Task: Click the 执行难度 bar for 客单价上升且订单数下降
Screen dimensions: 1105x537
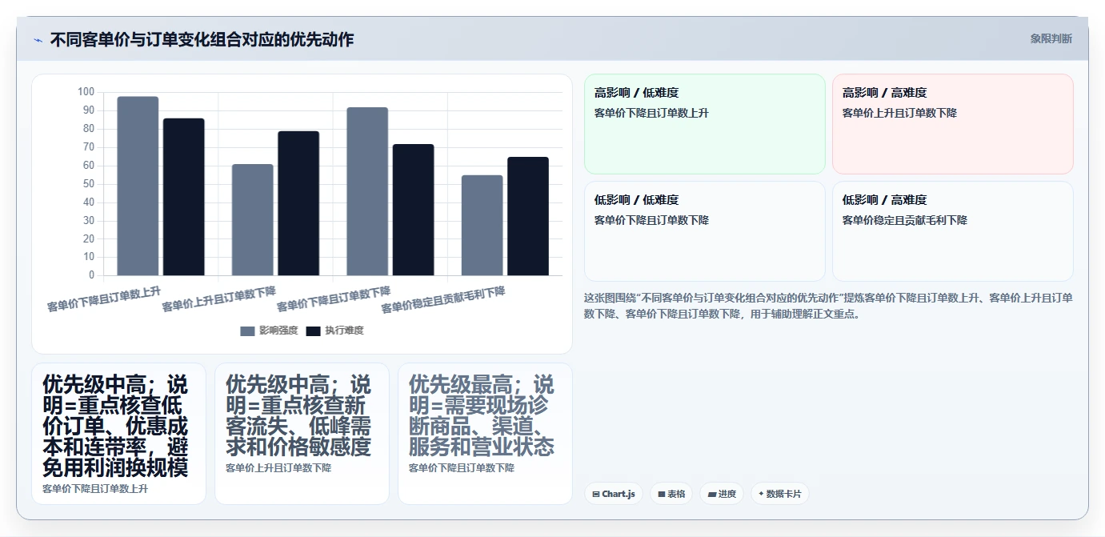Action: pyautogui.click(x=298, y=203)
